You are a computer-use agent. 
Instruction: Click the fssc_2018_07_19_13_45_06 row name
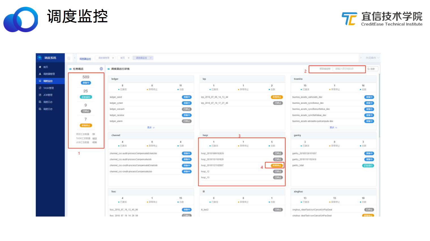point(124,210)
